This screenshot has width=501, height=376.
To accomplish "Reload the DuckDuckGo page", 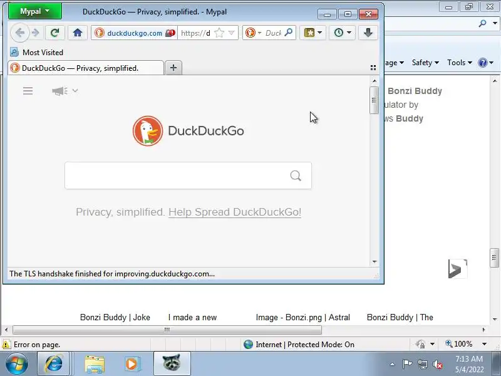I will (55, 33).
